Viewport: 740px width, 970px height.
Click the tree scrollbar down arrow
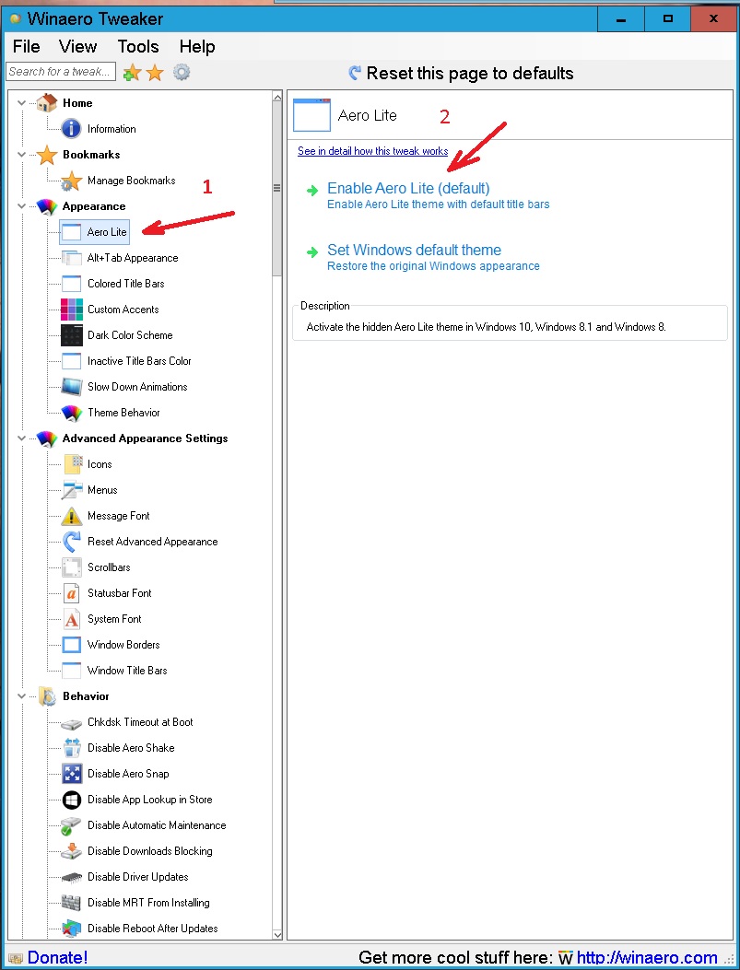(277, 935)
